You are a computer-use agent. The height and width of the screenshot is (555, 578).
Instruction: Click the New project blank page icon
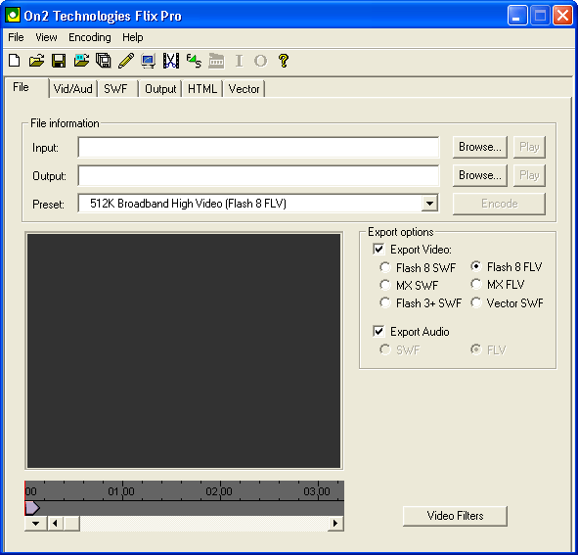(14, 60)
